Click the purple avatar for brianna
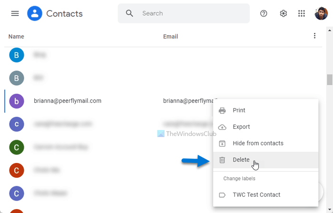This screenshot has height=213, width=333. 17,101
